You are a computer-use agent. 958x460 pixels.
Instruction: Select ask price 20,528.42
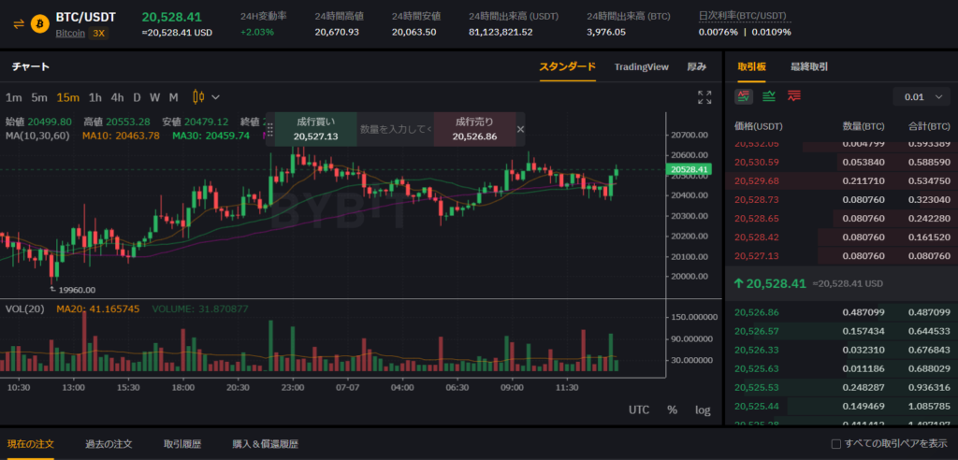756,237
